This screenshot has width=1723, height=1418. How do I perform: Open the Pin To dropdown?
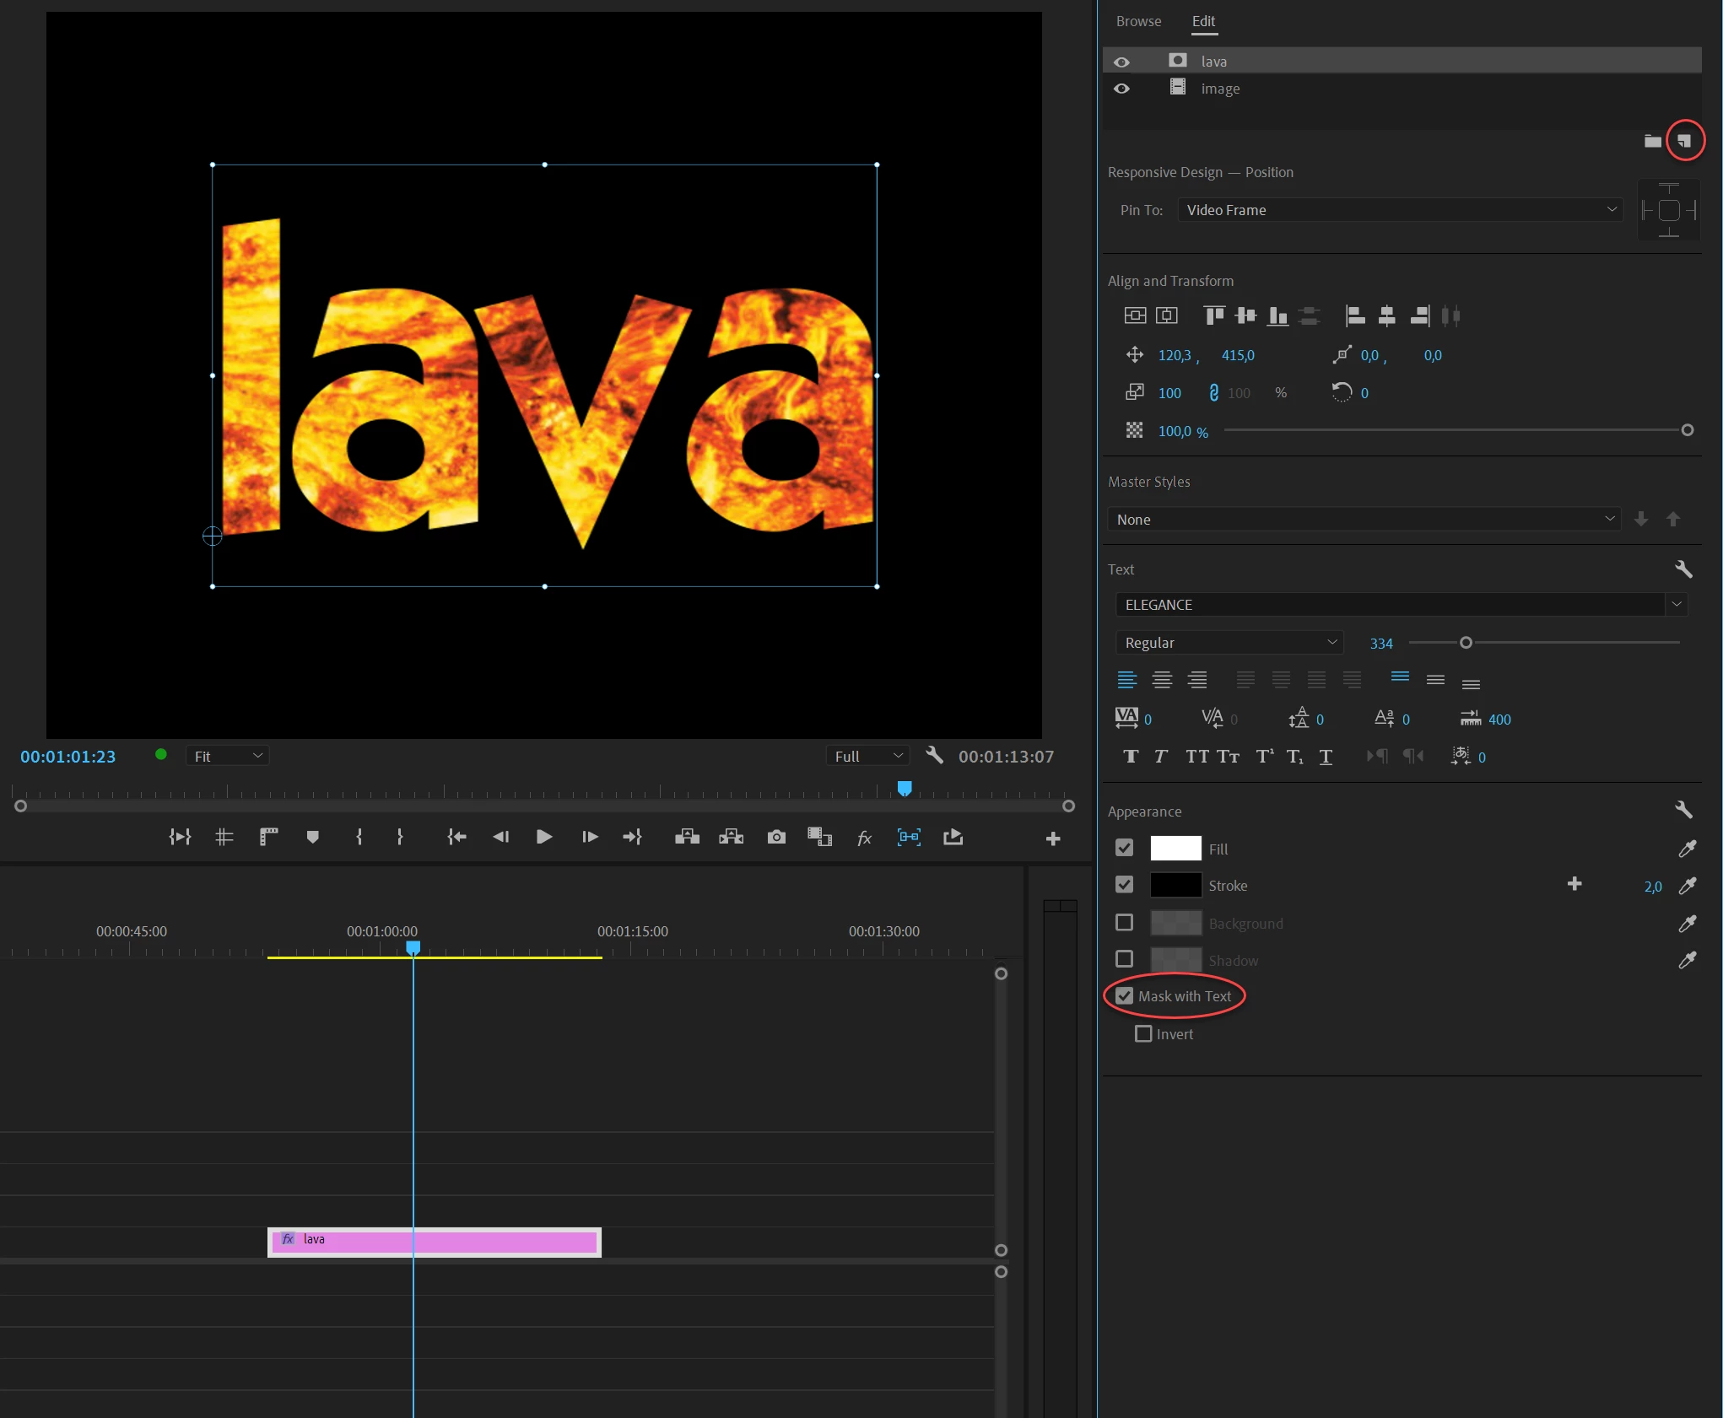coord(1400,210)
